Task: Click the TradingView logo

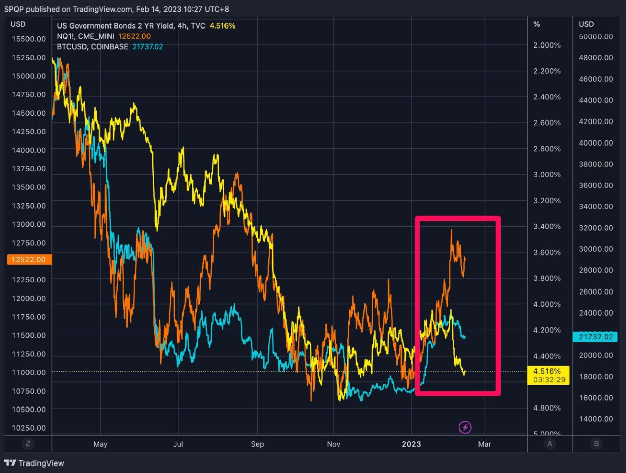Action: 34,463
